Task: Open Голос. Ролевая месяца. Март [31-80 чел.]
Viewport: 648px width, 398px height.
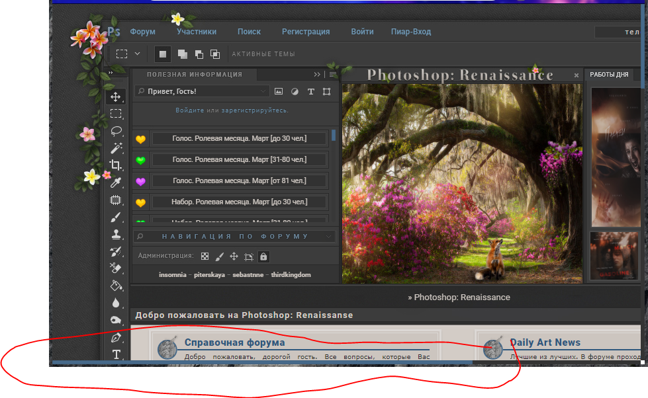Action: (x=240, y=159)
